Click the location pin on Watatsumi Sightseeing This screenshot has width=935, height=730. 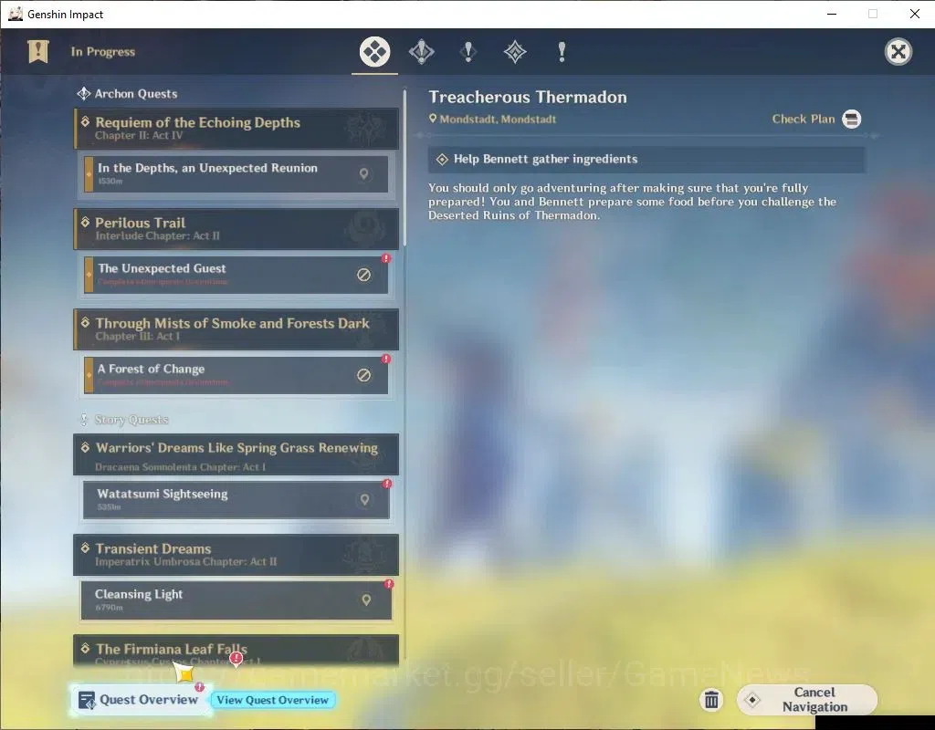[x=364, y=499]
